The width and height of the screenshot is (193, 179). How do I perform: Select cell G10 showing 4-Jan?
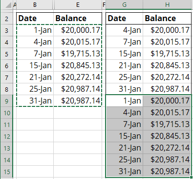pos(125,113)
